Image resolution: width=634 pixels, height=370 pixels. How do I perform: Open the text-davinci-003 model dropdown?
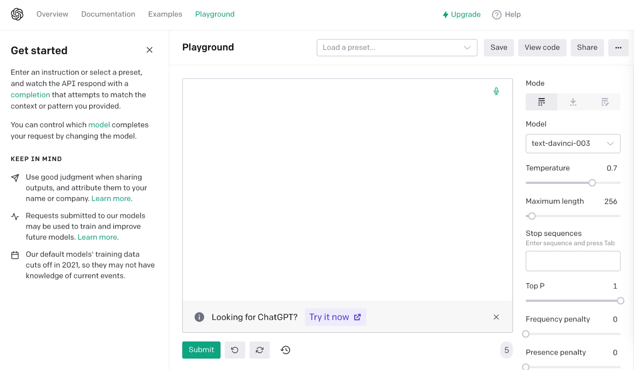(573, 143)
